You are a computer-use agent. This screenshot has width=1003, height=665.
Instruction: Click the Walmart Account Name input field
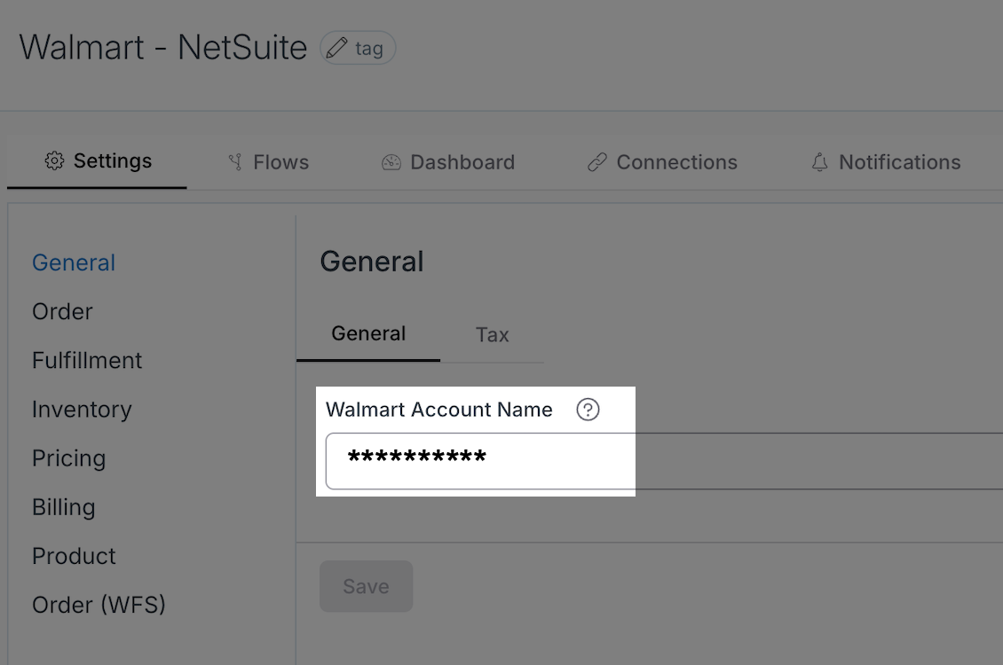[664, 461]
